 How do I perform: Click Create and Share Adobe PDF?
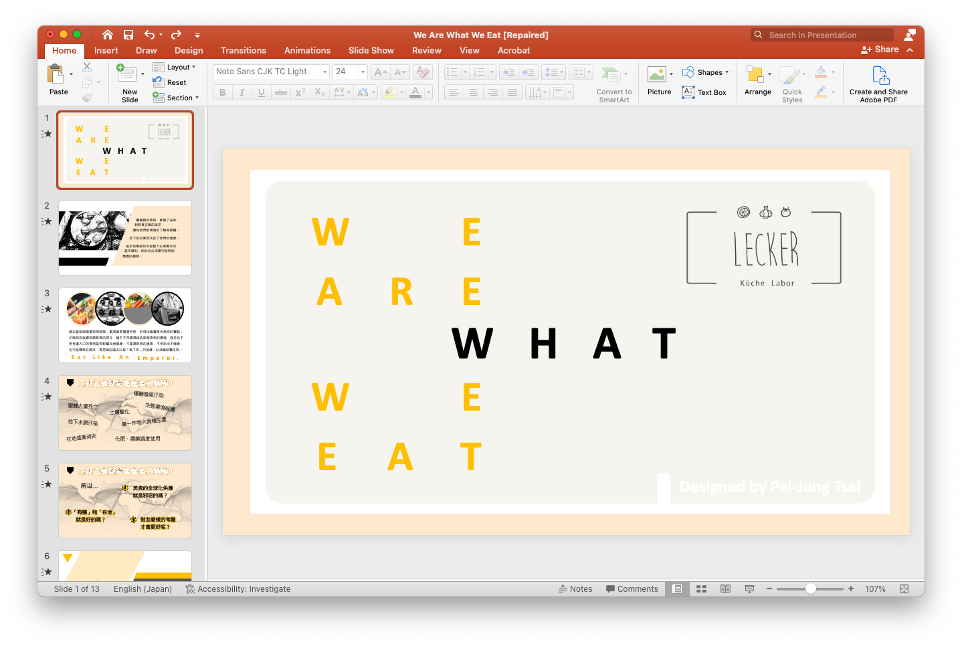point(878,84)
